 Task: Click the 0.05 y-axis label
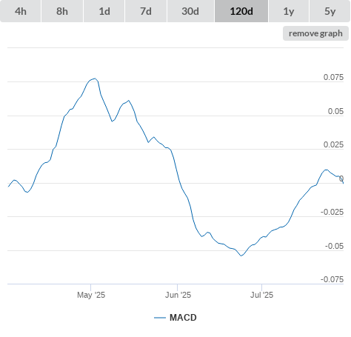pyautogui.click(x=335, y=111)
